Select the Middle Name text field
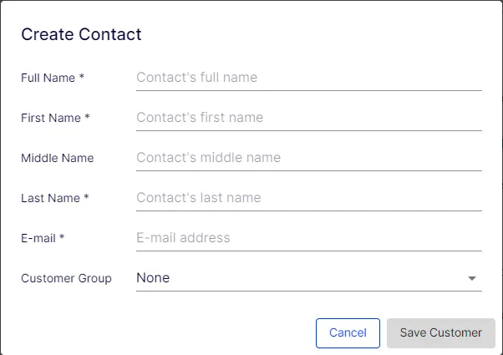The height and width of the screenshot is (355, 503). point(309,158)
